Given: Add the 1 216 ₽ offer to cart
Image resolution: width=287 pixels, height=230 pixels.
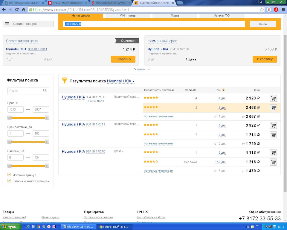Looking at the screenshot, I should [273, 162].
